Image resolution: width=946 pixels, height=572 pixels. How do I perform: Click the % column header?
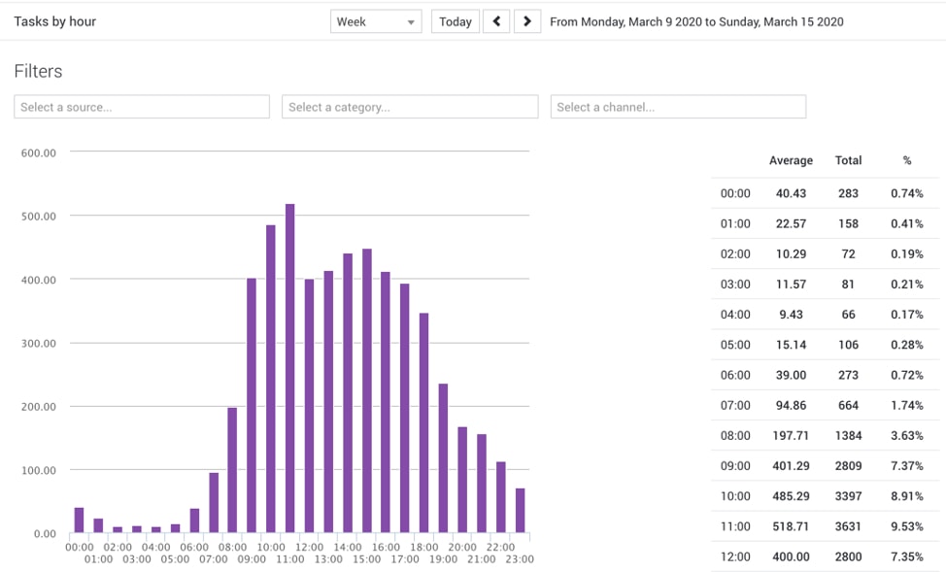click(x=907, y=160)
